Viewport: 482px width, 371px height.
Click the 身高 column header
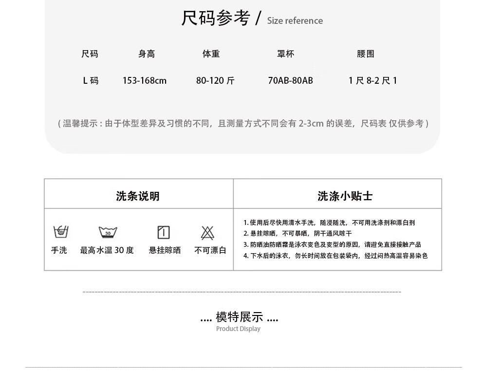(x=147, y=54)
